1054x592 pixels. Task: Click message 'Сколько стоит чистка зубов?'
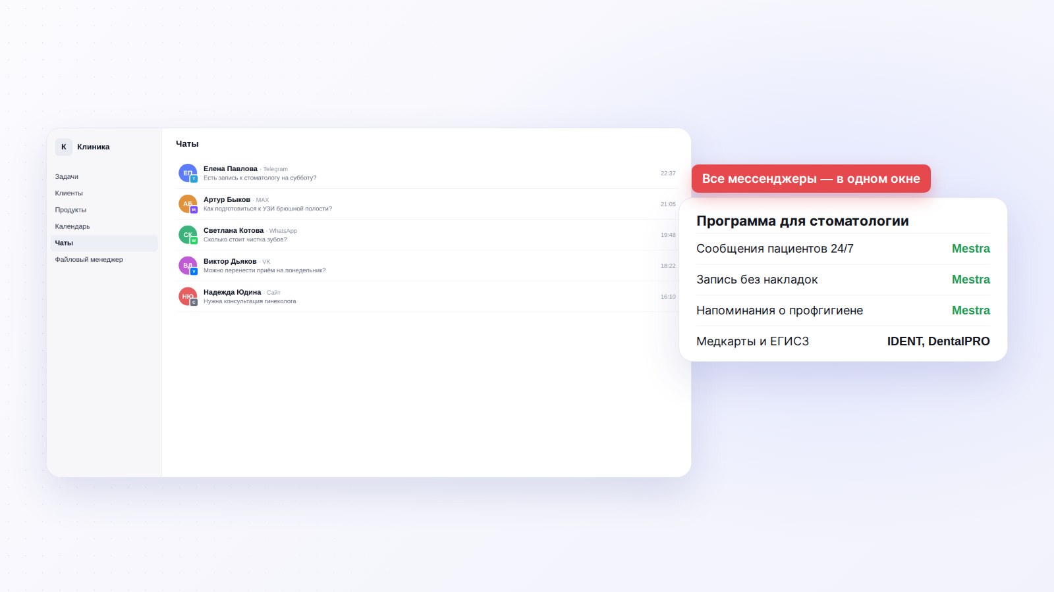[245, 239]
